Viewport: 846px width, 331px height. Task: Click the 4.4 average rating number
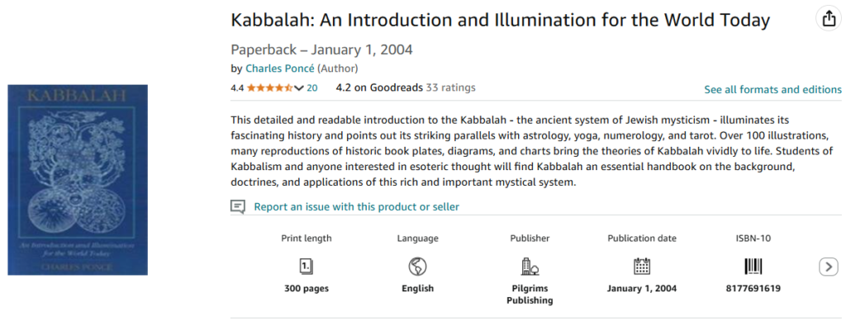[237, 87]
